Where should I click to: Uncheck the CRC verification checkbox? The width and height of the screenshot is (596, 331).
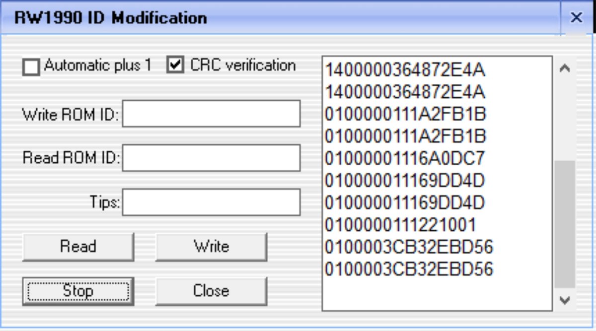pos(175,66)
